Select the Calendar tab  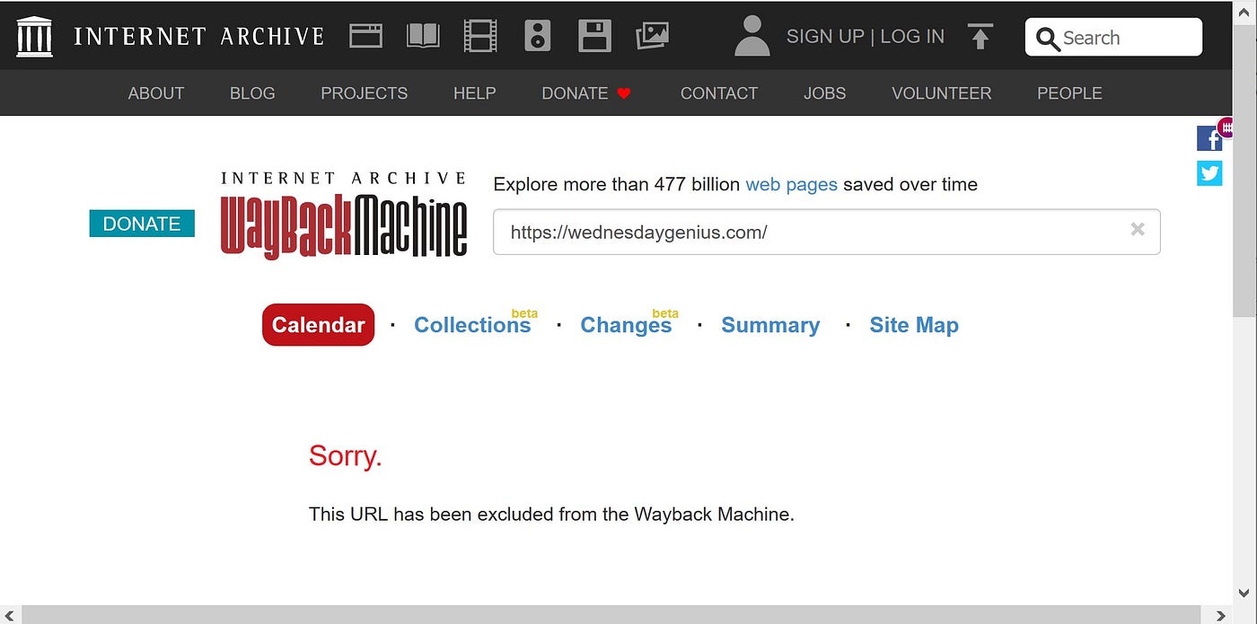318,325
